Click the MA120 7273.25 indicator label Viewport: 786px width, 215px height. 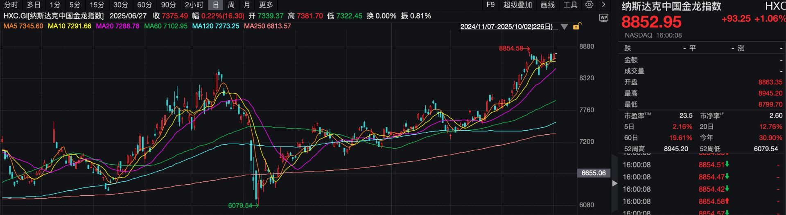pos(216,26)
